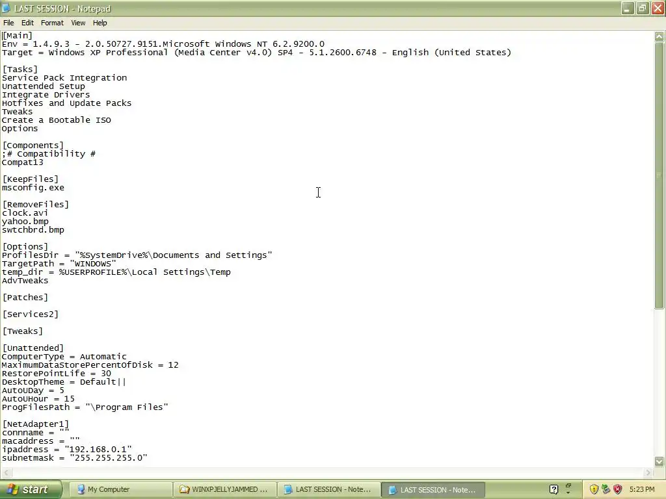Click the safely remove hardware tray icon
The image size is (666, 499).
pos(606,490)
